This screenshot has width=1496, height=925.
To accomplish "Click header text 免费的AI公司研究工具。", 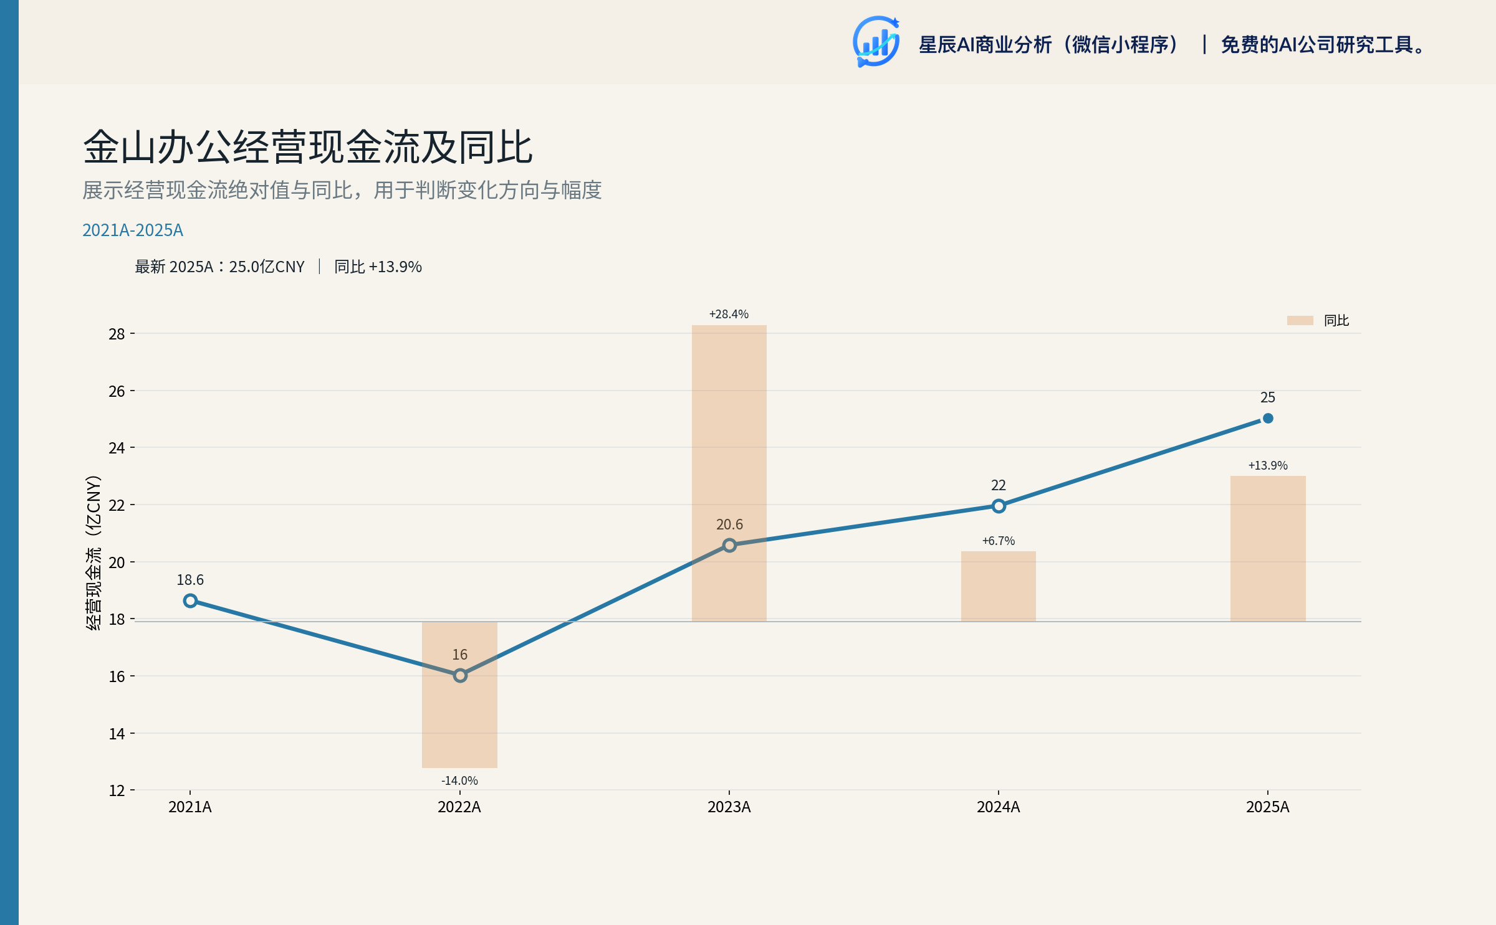I will click(1322, 45).
